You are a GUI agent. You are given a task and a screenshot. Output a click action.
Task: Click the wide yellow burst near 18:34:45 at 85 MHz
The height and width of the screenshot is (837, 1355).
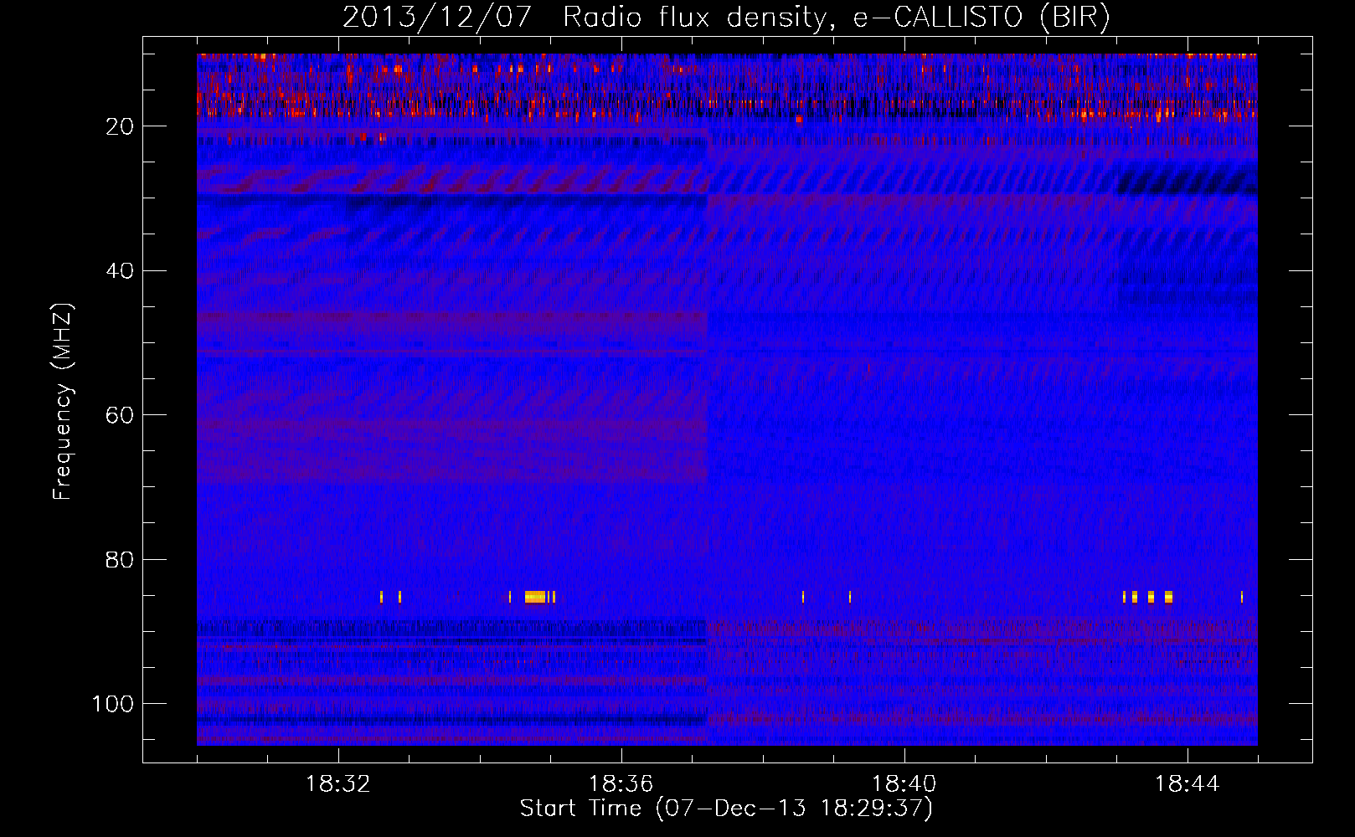[536, 597]
